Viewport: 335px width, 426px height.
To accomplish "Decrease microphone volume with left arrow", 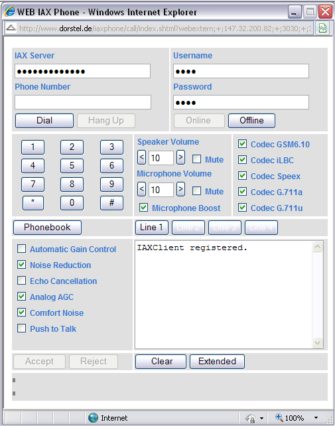I will (141, 189).
